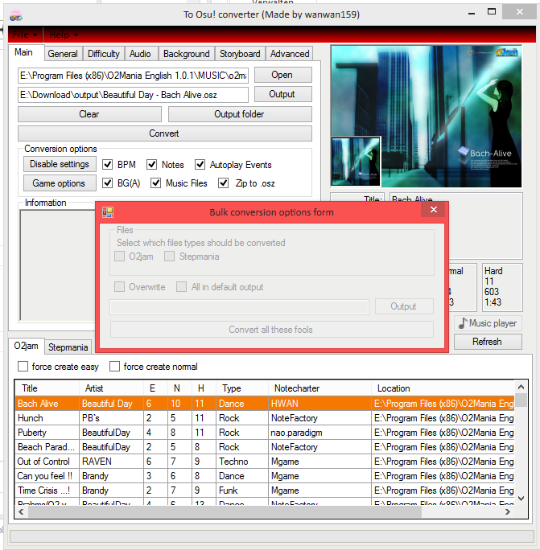Click the nao.paradigm notecharter cell

coord(319,433)
